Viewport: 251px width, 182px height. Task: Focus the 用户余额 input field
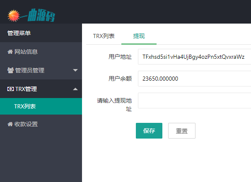pos(195,79)
